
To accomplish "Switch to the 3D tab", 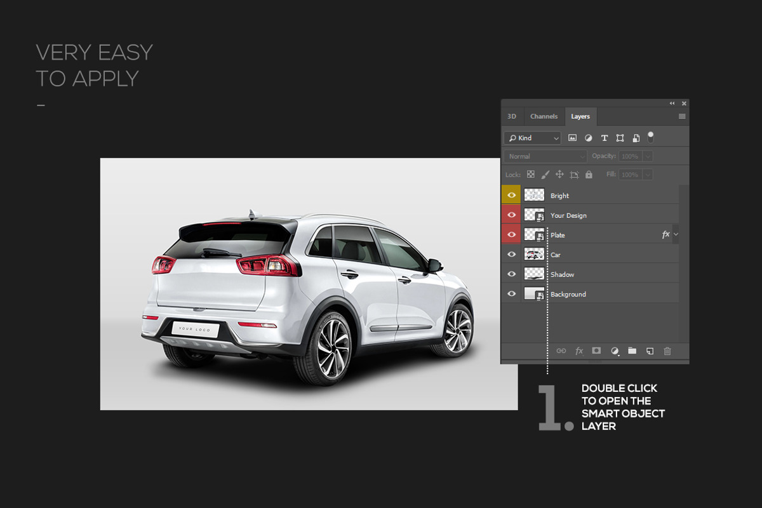I will pyautogui.click(x=511, y=116).
